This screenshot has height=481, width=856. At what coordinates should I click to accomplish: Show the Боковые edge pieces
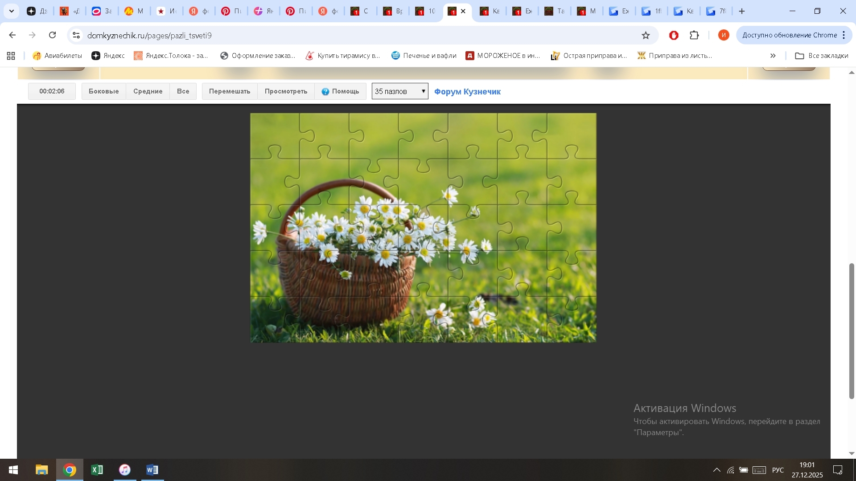103,91
